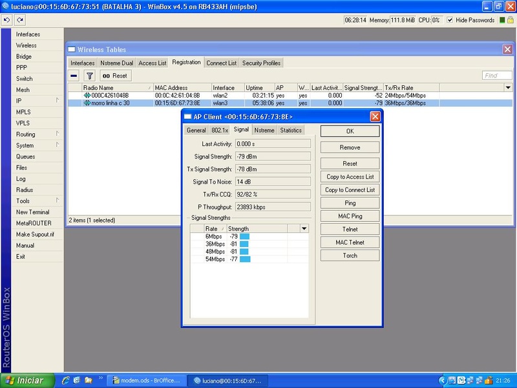
Task: Click the minus Remove button in Wireless Tables
Action: (74, 76)
